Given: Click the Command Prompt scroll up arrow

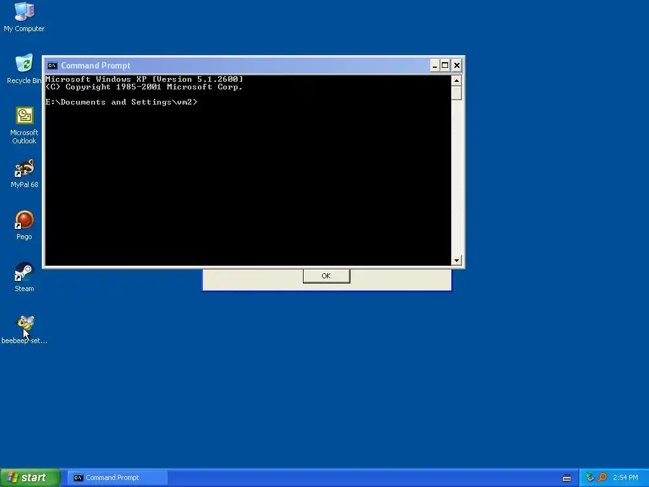Looking at the screenshot, I should click(x=456, y=81).
